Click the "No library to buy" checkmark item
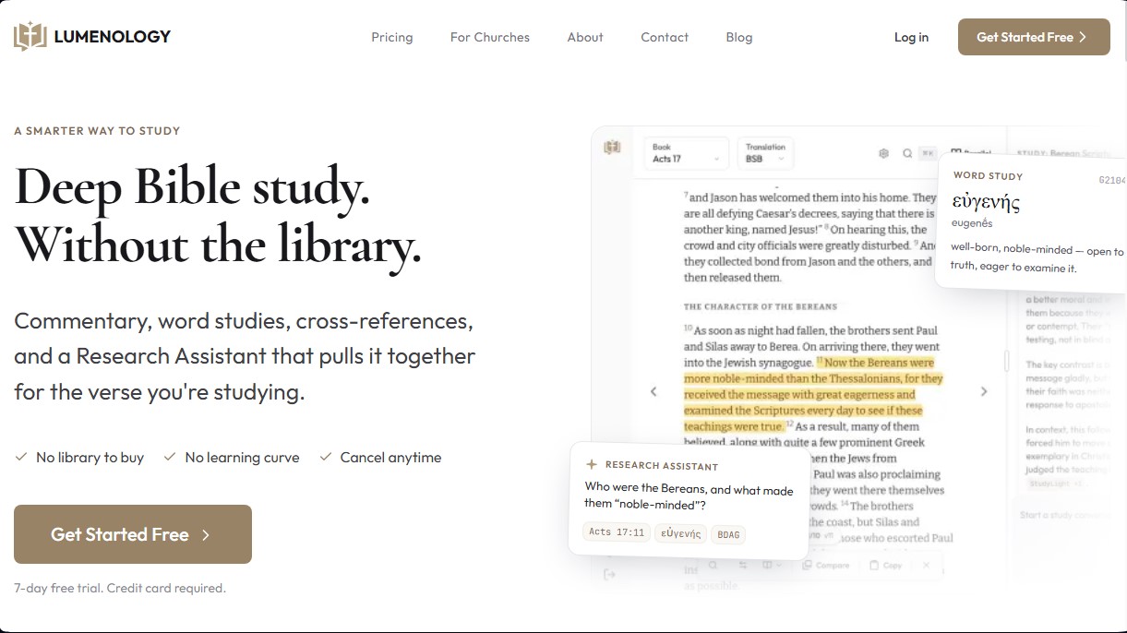Image resolution: width=1127 pixels, height=633 pixels. click(x=80, y=458)
